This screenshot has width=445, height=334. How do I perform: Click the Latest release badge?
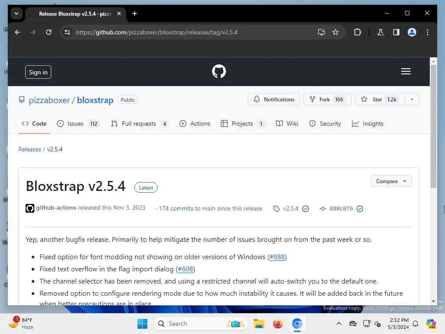pos(146,188)
